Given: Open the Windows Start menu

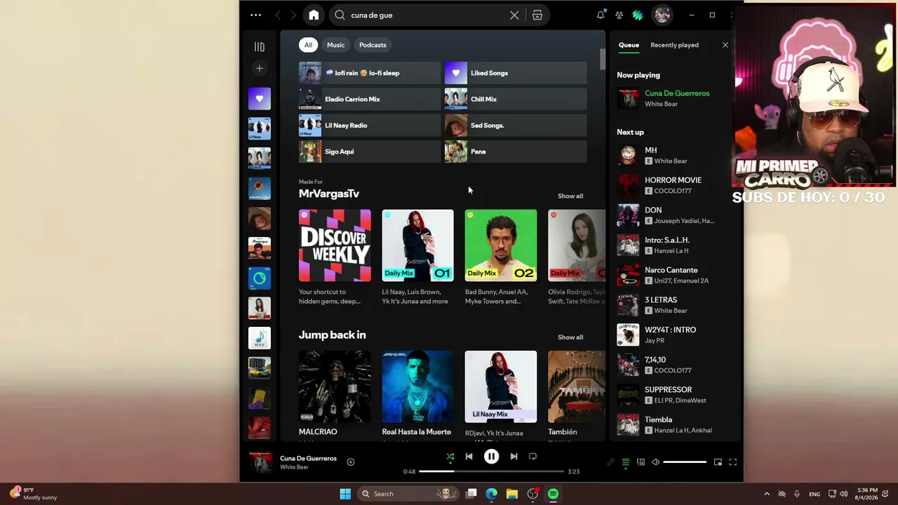Looking at the screenshot, I should point(345,494).
